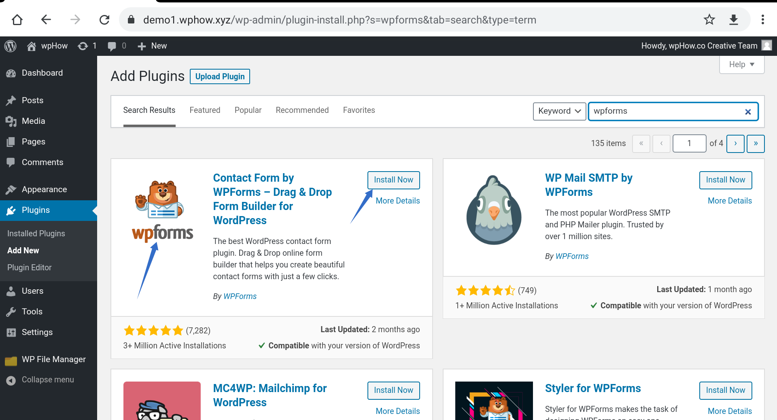The image size is (777, 420).
Task: Open More Details for Contact Form by WPForms
Action: [x=398, y=201]
